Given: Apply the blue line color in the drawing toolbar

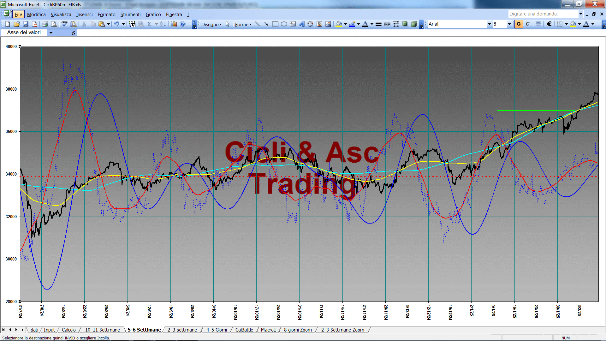Looking at the screenshot, I should click(352, 24).
